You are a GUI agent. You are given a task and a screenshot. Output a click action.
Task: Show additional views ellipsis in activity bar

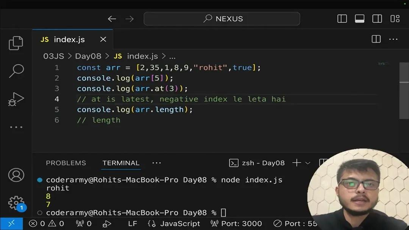[x=16, y=127]
